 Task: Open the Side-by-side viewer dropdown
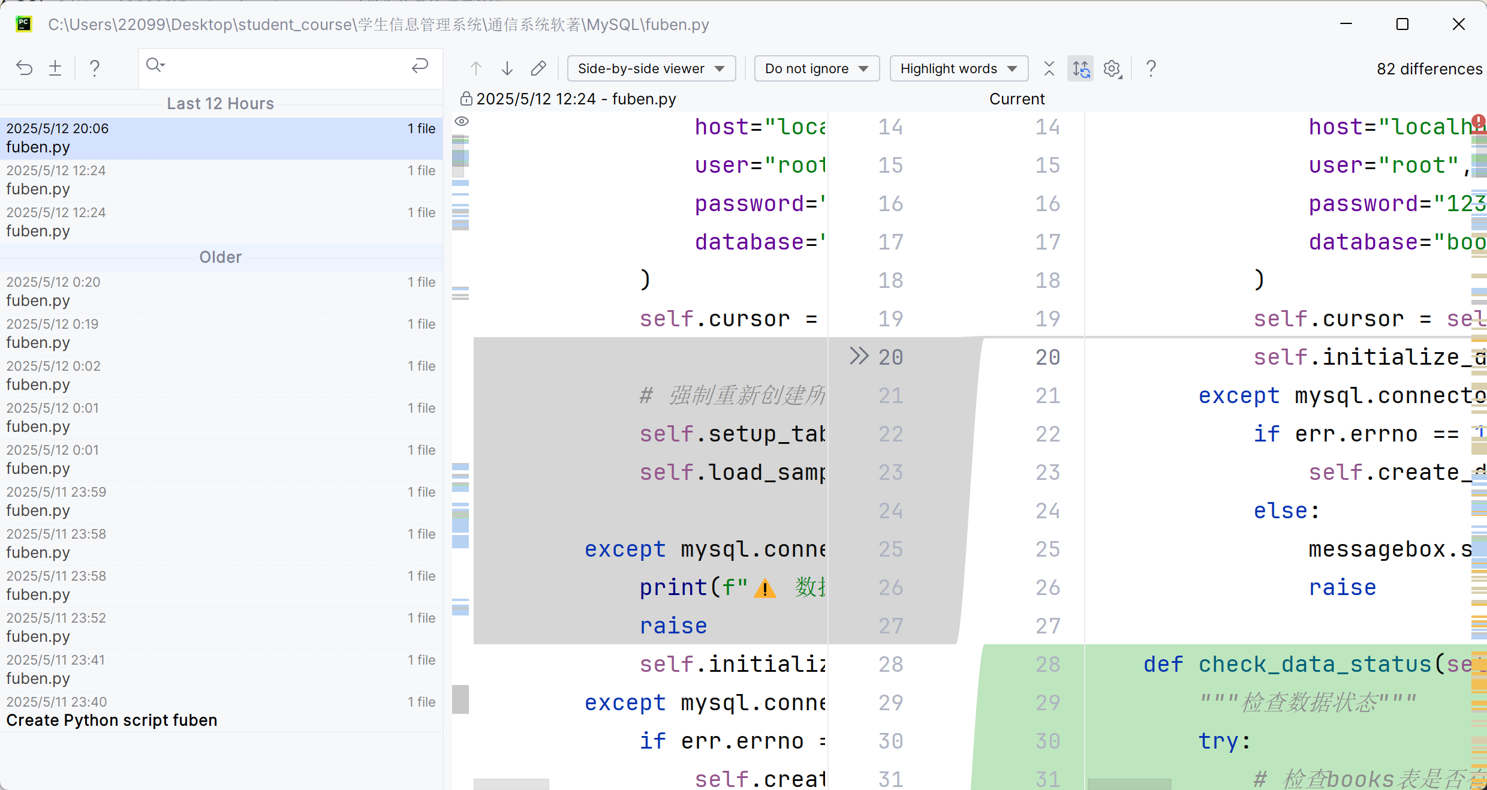[651, 68]
